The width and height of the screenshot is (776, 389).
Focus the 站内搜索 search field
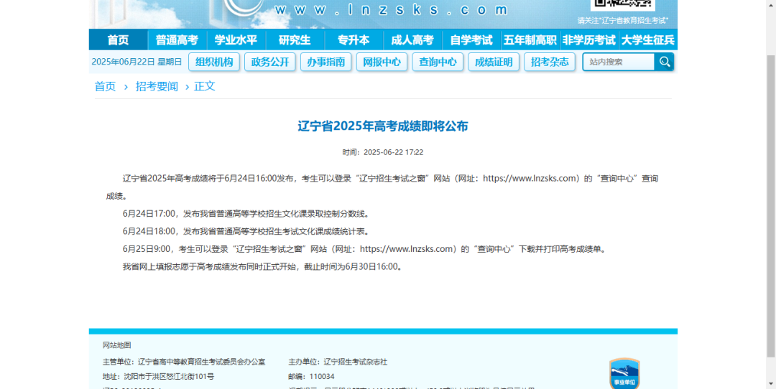click(x=619, y=62)
